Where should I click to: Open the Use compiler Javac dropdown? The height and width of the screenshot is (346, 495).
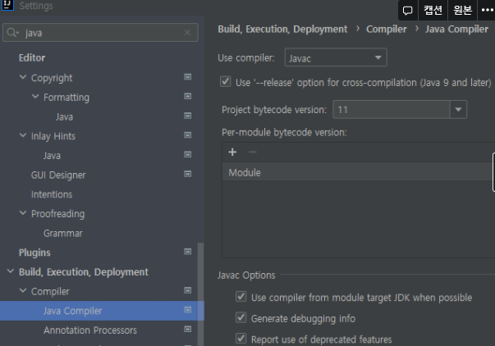click(335, 58)
